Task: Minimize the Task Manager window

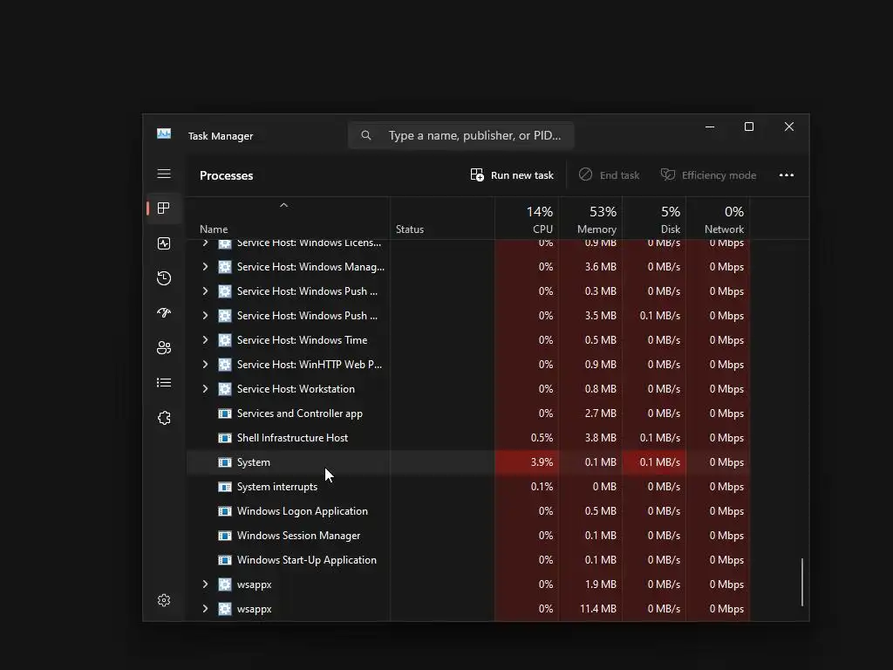Action: [710, 127]
